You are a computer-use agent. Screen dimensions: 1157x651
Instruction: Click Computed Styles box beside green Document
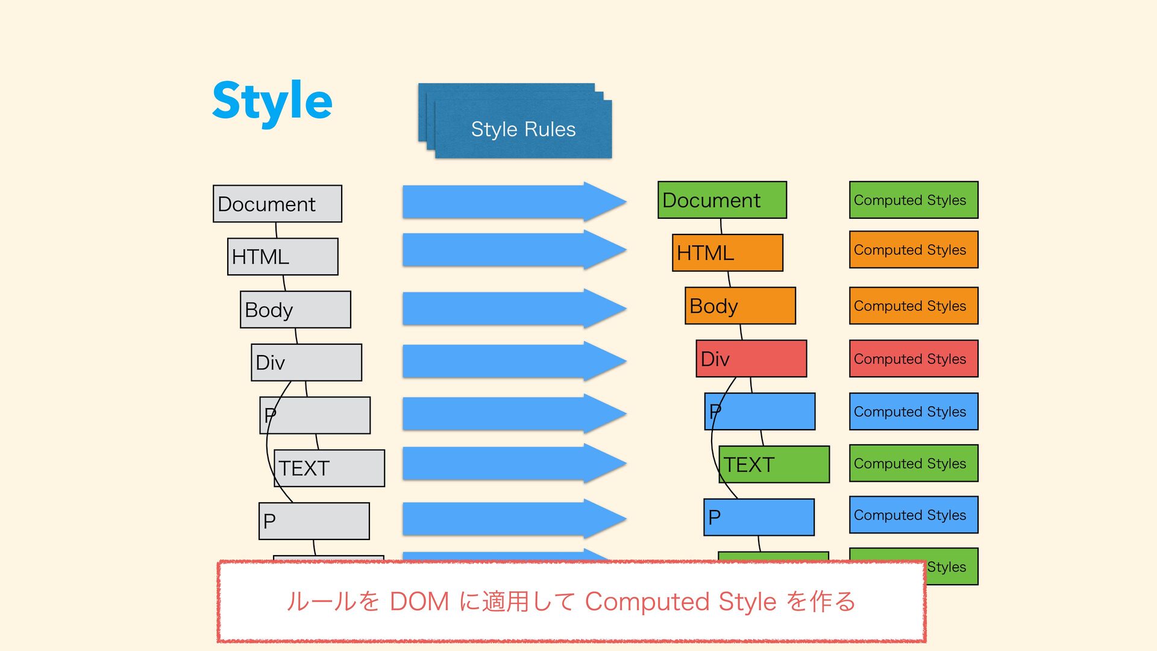click(x=914, y=200)
